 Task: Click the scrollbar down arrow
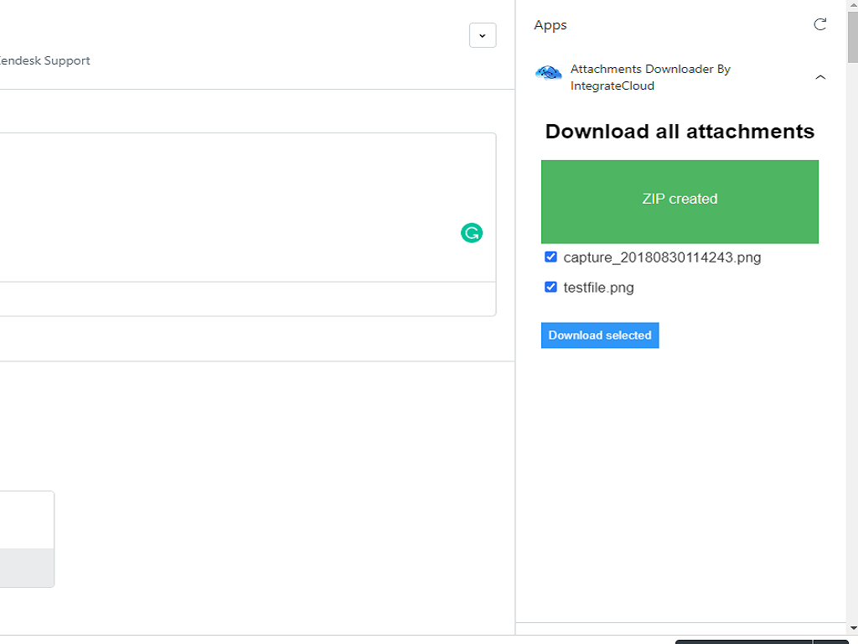click(851, 628)
